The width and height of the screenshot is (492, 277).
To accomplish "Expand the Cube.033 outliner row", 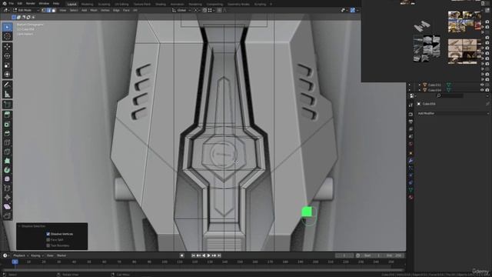I will pos(420,85).
